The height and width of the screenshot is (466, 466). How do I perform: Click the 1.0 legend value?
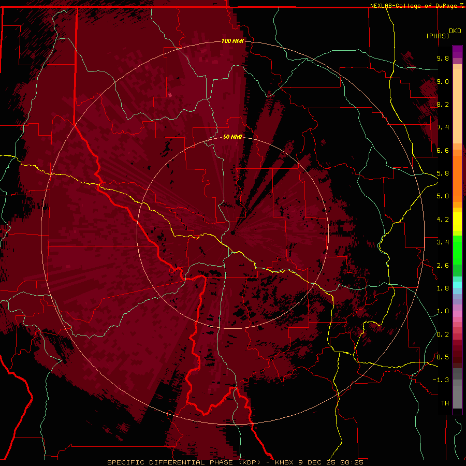pyautogui.click(x=443, y=311)
